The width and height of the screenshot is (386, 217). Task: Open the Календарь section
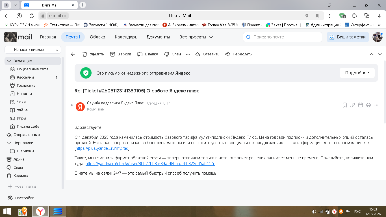click(126, 37)
